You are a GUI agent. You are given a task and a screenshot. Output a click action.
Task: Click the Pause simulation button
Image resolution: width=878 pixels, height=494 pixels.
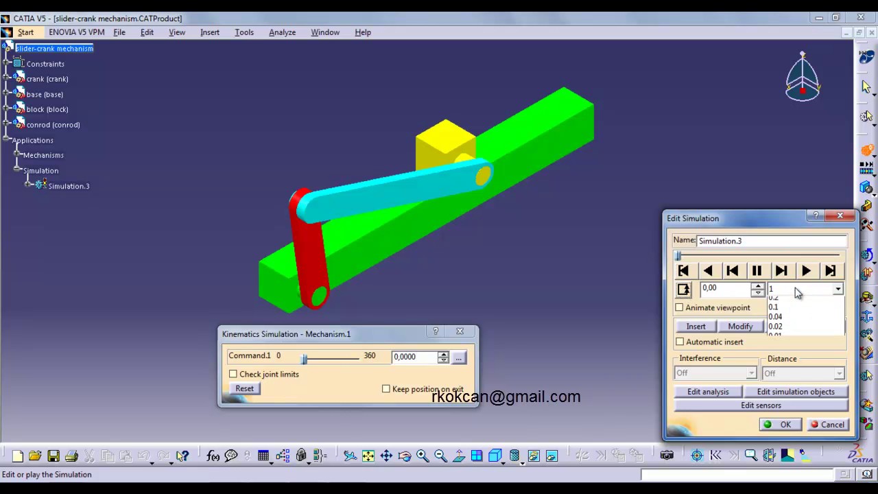[757, 271]
